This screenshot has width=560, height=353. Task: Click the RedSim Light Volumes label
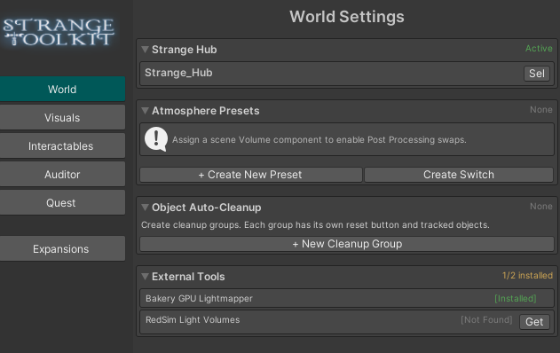tap(193, 320)
